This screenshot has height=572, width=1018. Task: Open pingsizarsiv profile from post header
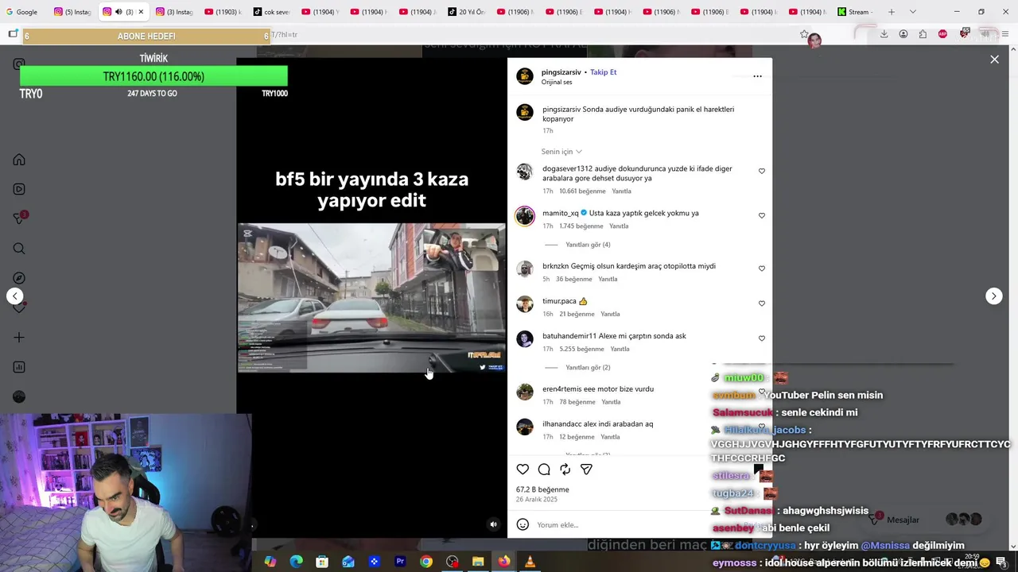pos(561,72)
